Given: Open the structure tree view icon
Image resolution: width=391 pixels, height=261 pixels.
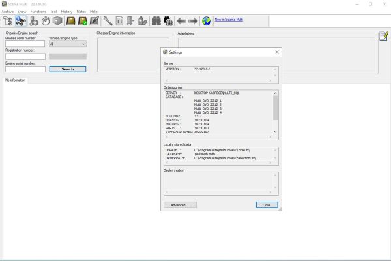Looking at the screenshot, I should 7,21.
